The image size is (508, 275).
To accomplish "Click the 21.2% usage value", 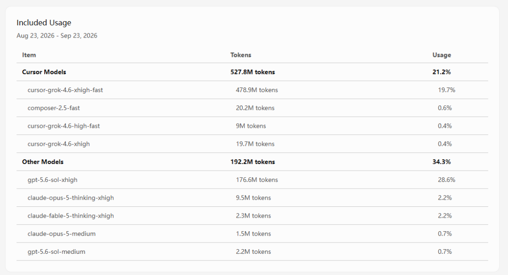I will 442,72.
